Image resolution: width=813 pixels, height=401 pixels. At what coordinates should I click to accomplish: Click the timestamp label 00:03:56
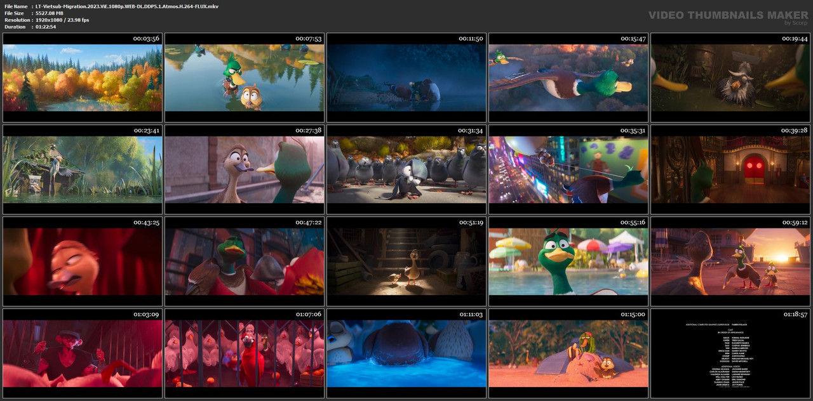[x=146, y=39]
